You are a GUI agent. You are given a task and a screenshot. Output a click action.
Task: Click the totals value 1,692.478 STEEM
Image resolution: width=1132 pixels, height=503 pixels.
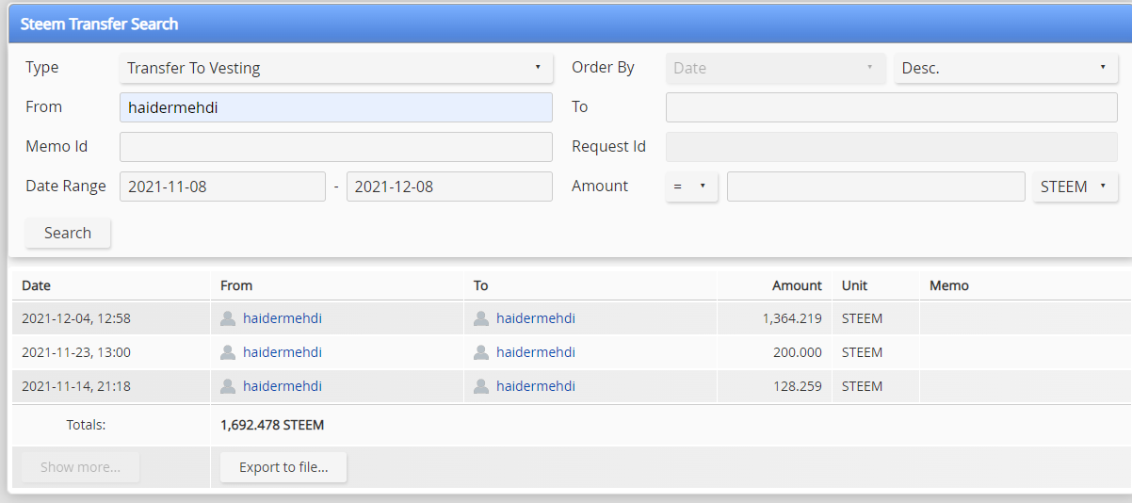[x=272, y=425]
